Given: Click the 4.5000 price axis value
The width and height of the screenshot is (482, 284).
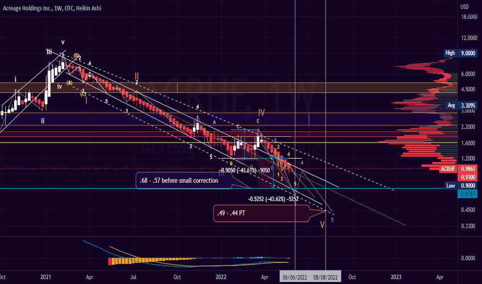Looking at the screenshot, I should (468, 89).
